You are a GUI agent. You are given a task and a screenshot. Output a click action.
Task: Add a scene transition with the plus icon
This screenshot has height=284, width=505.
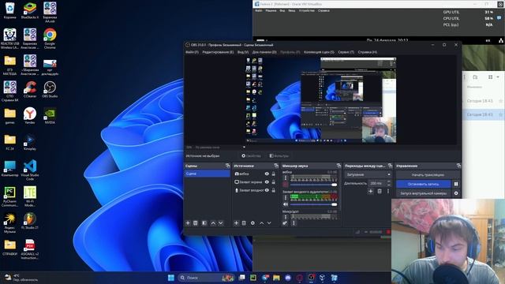[371, 191]
